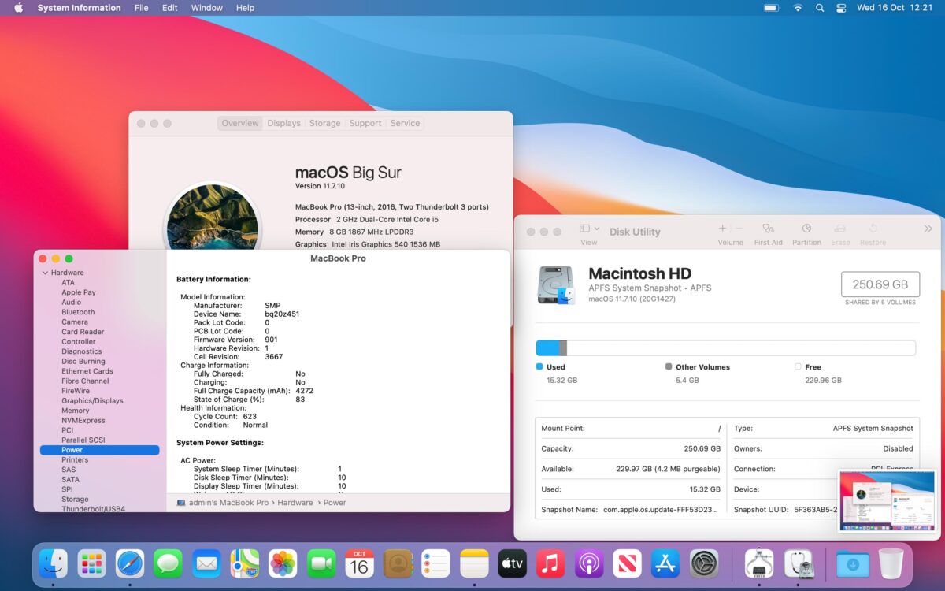Open the Window menu

tap(206, 8)
